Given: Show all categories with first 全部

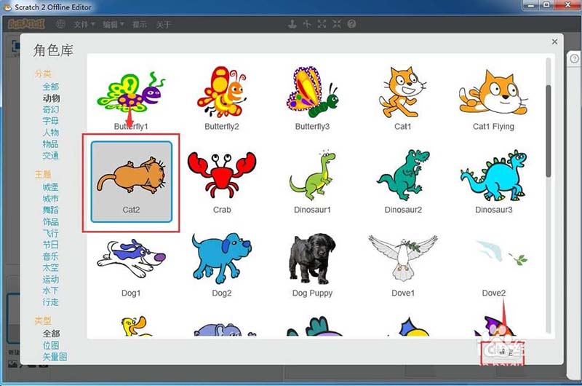Looking at the screenshot, I should point(51,87).
